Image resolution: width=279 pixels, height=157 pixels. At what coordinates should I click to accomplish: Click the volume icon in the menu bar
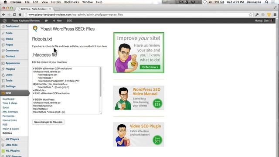tap(210, 2)
